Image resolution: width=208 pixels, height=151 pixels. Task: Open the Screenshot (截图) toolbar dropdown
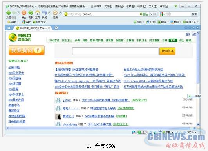tap(175, 22)
